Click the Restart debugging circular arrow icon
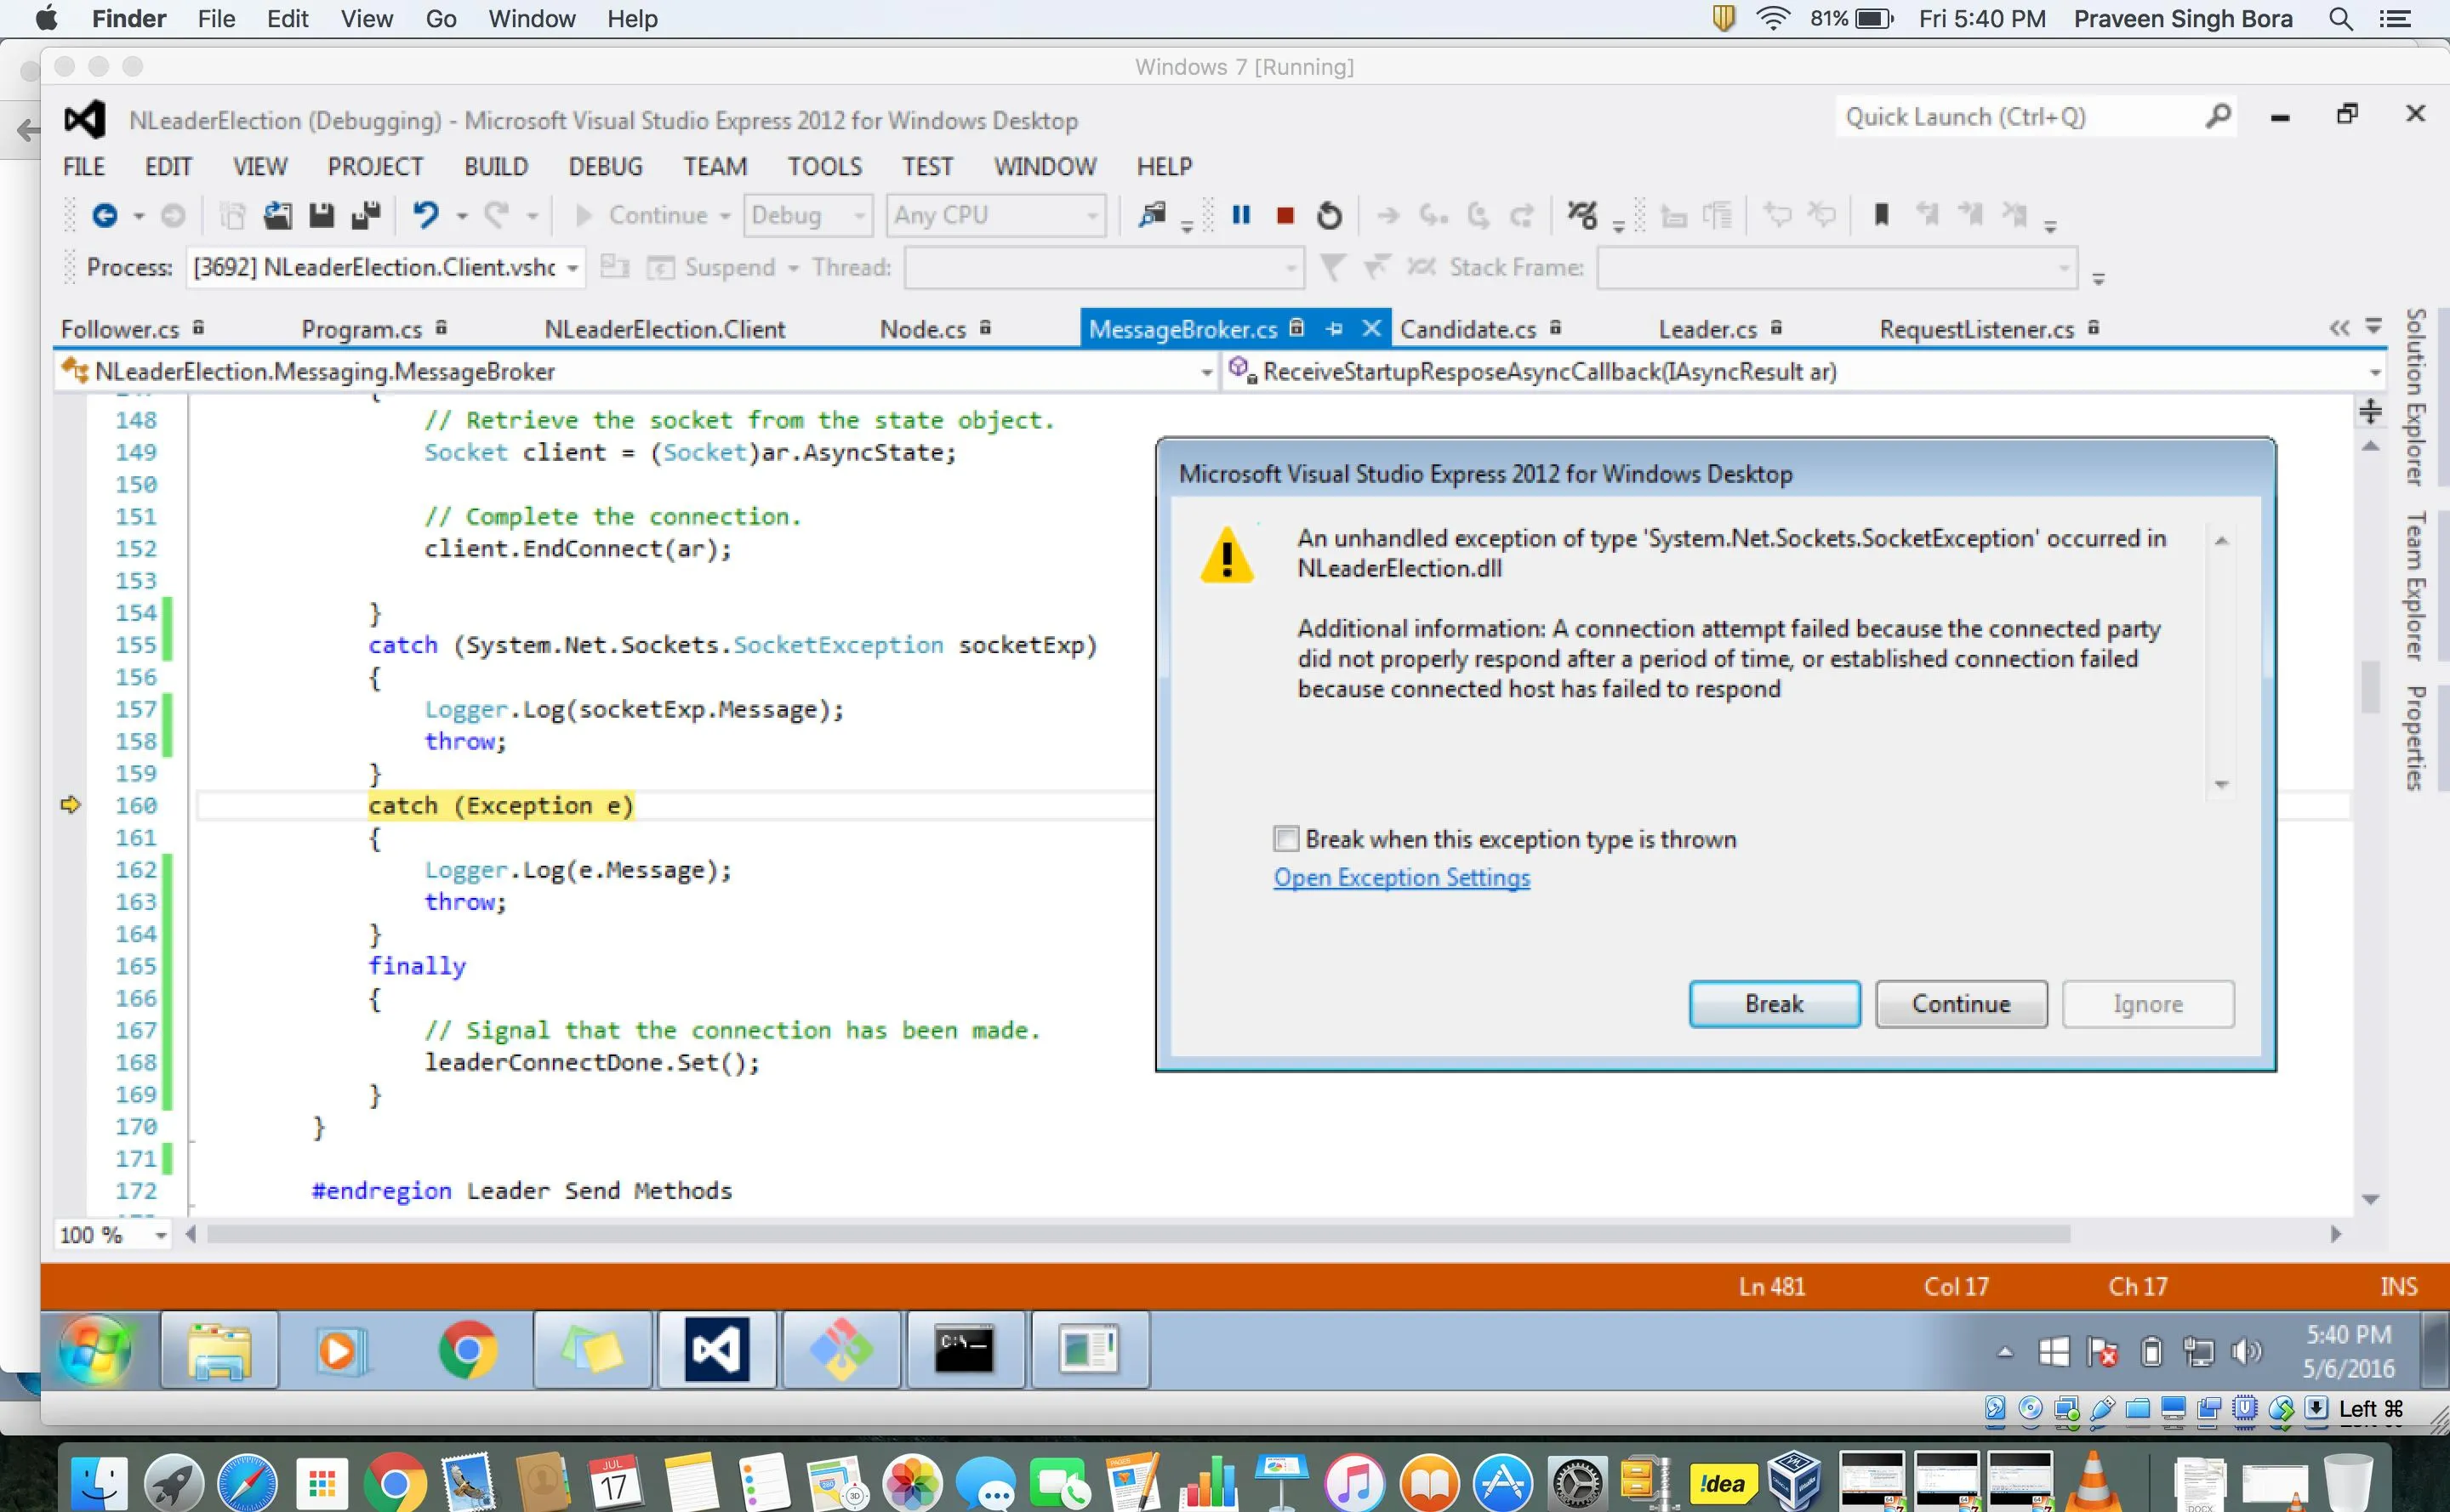2450x1512 pixels. click(x=1329, y=215)
